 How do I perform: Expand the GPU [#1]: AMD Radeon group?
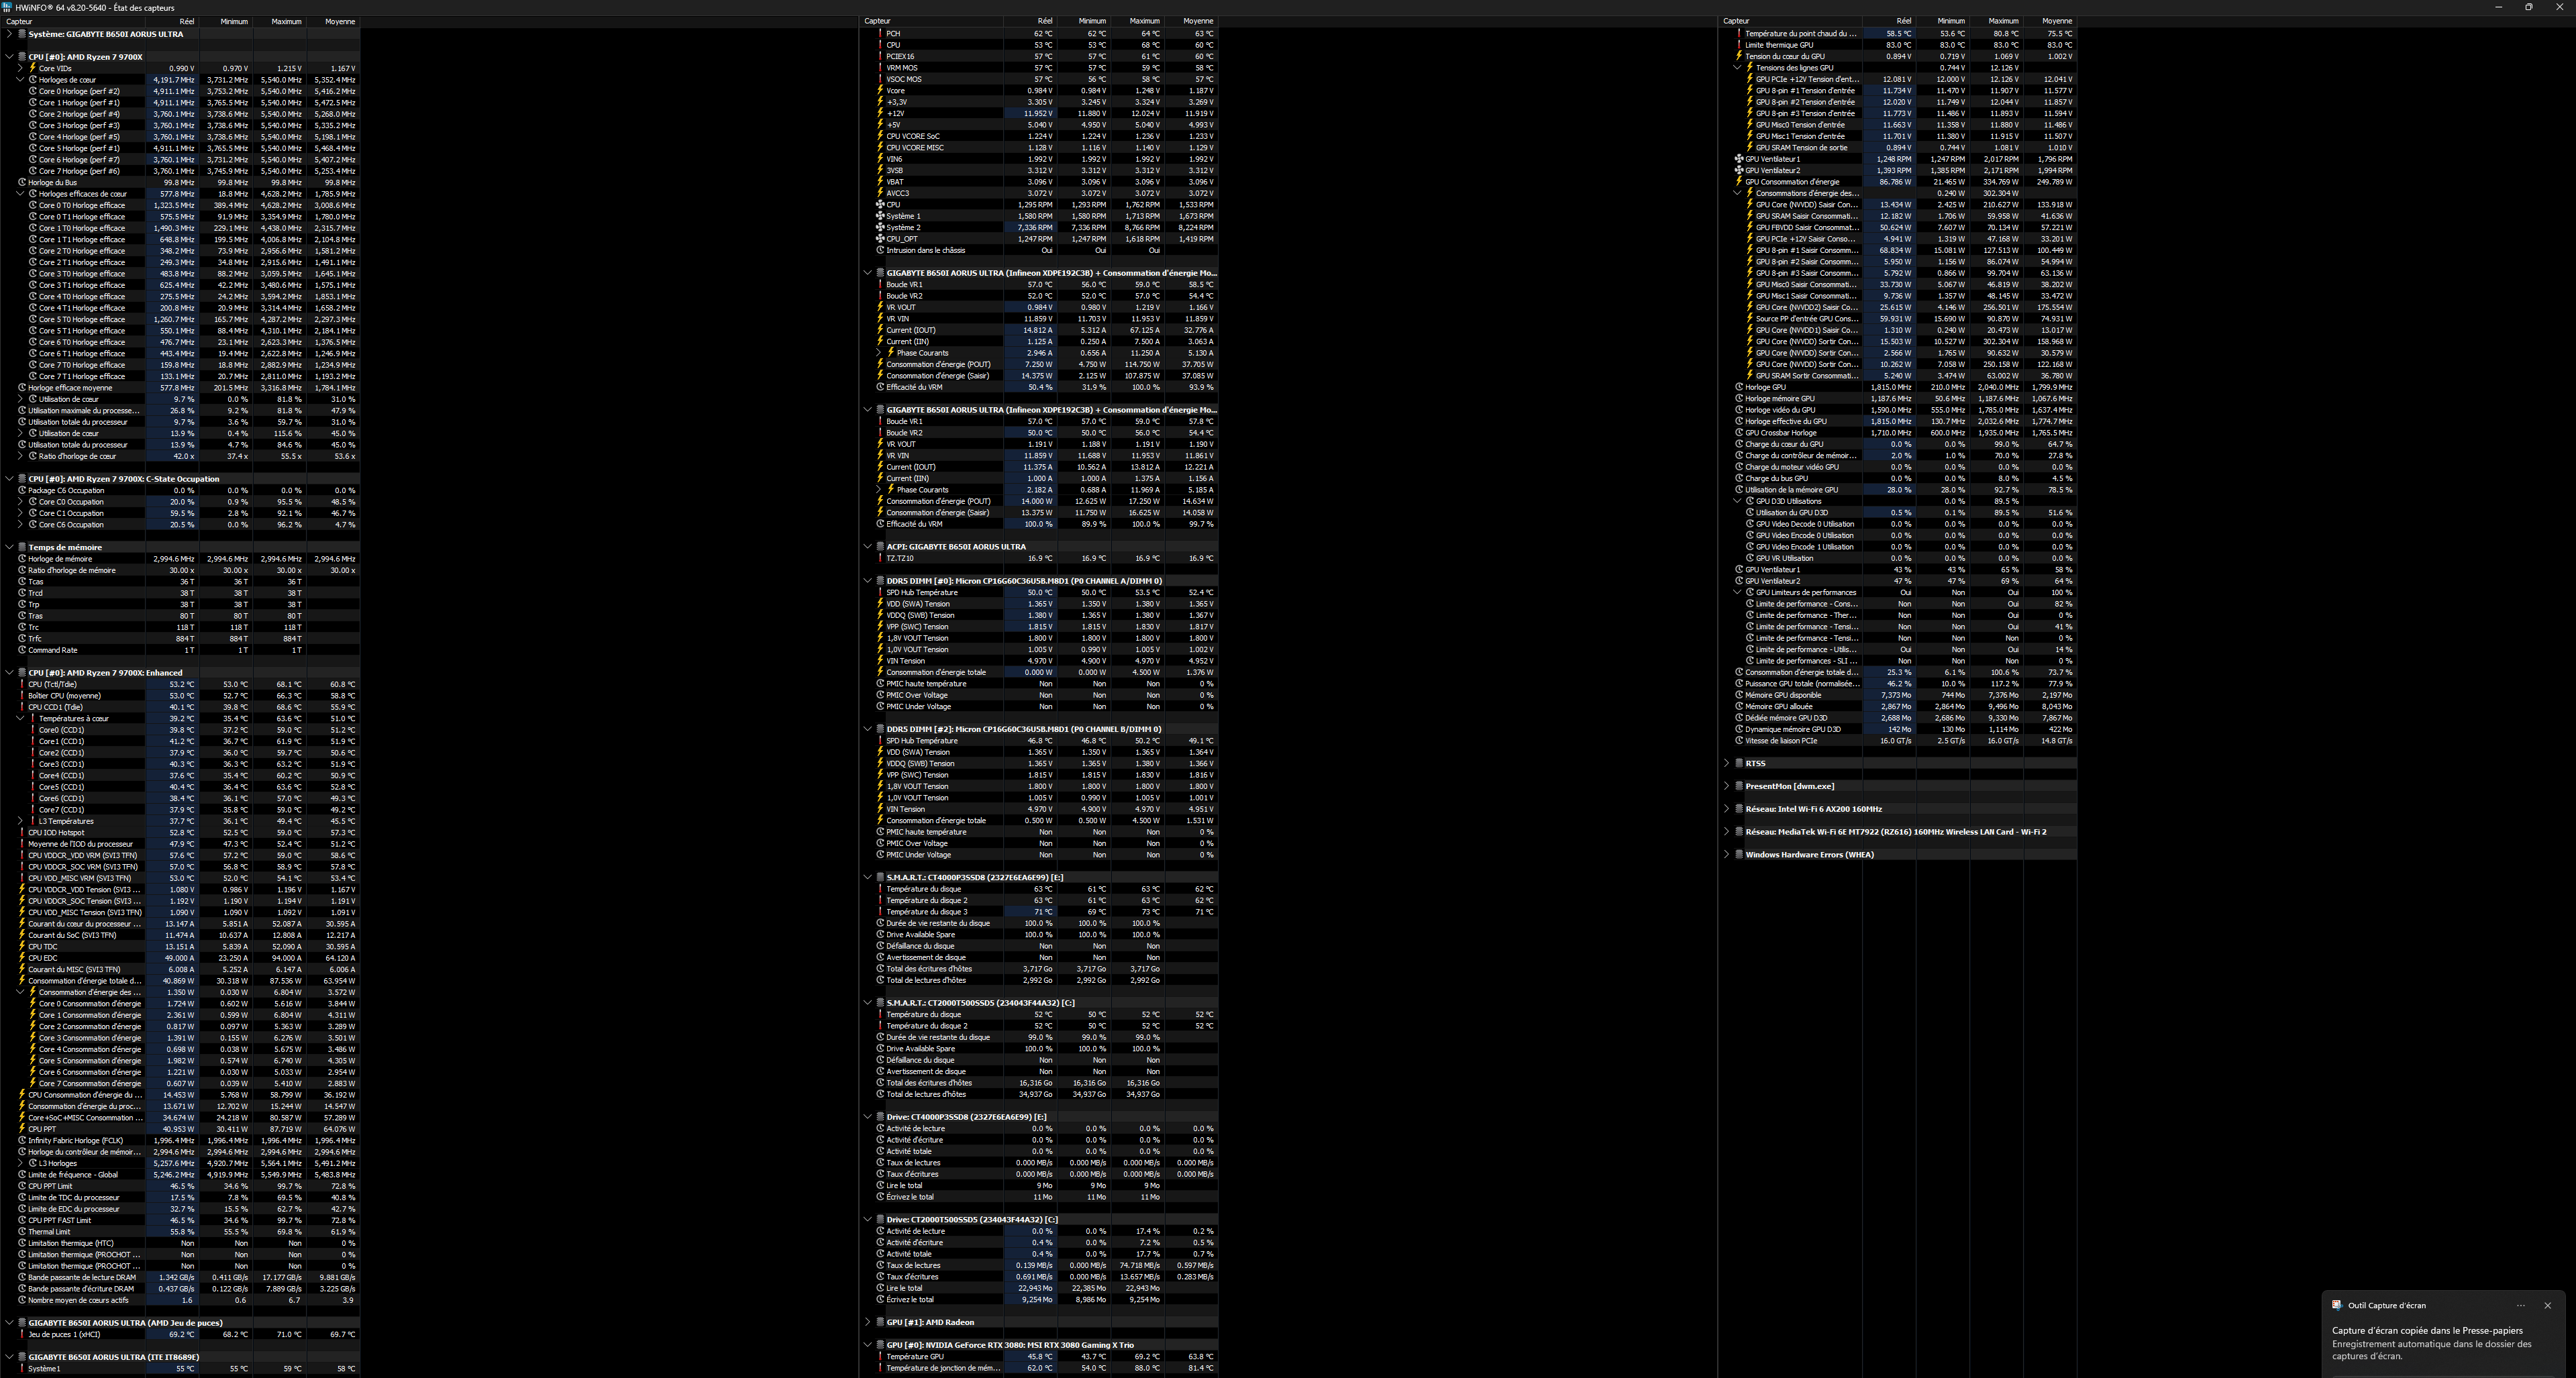point(867,1322)
